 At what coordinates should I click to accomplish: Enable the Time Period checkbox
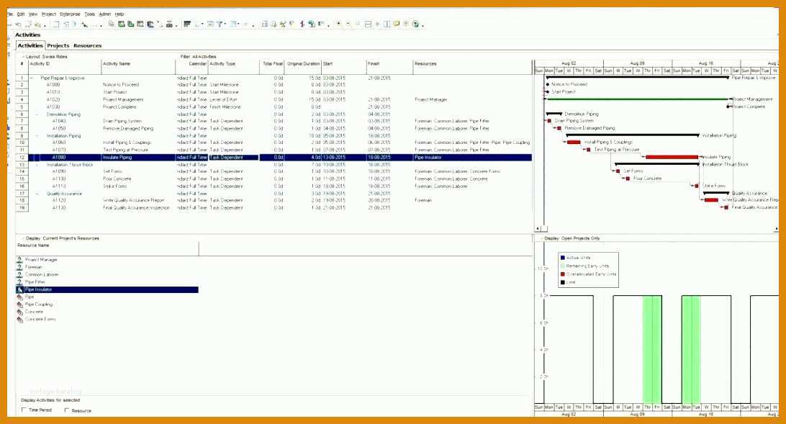[24, 410]
